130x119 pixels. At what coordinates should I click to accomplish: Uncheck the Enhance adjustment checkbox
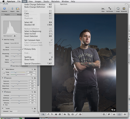5,92
